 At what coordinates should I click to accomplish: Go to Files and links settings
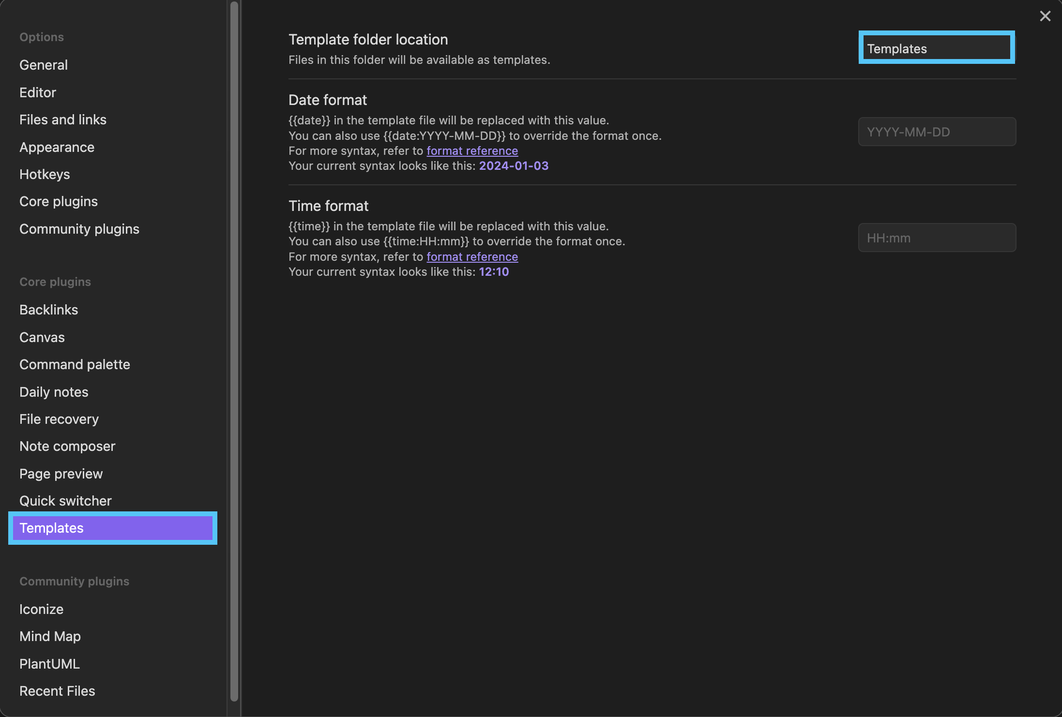tap(63, 119)
